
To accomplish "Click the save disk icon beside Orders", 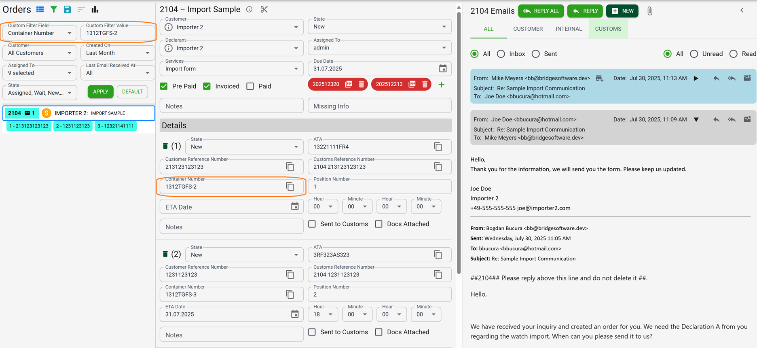I will [x=67, y=9].
